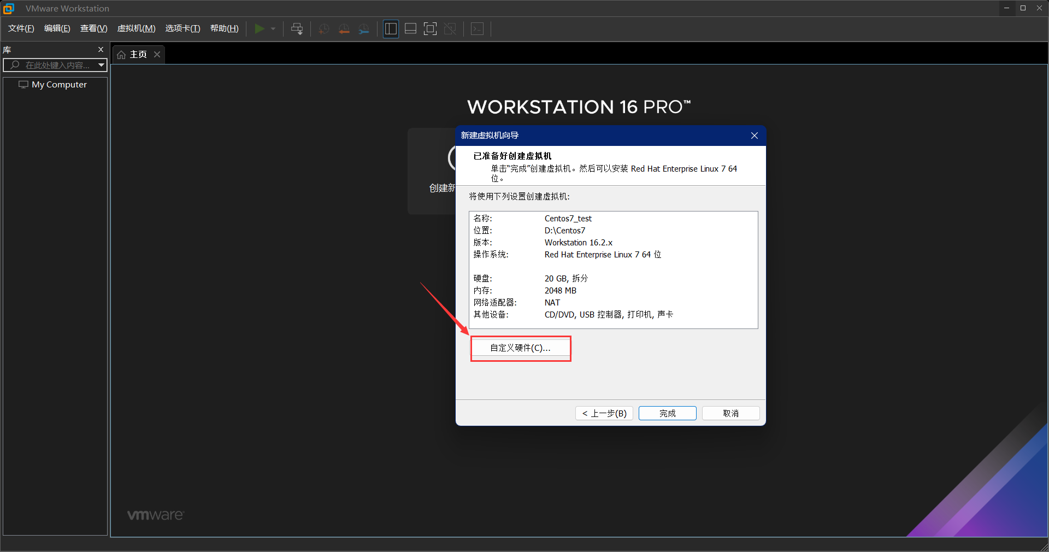Image resolution: width=1049 pixels, height=552 pixels.
Task: Click the magnifier icon in library search
Action: pyautogui.click(x=15, y=65)
